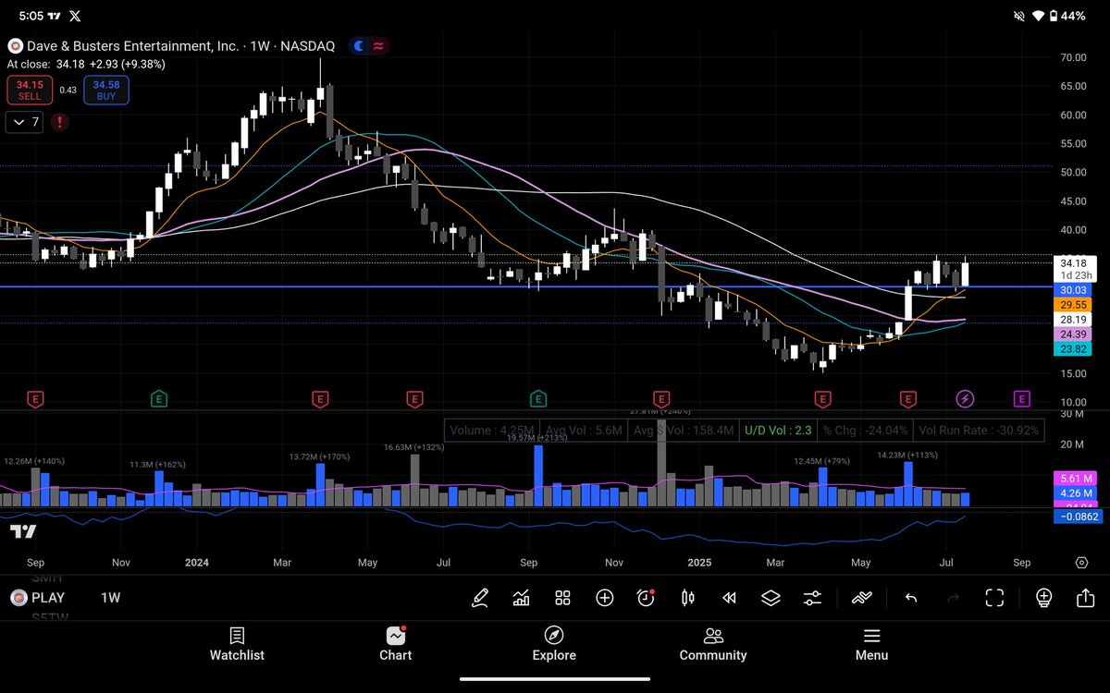Tap the Vol Run Rate : -30.92% readout
Viewport: 1110px width, 693px height.
(979, 430)
